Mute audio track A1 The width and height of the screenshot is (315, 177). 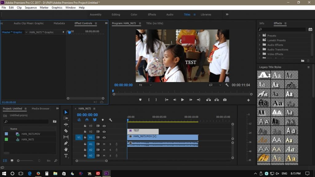point(104,144)
